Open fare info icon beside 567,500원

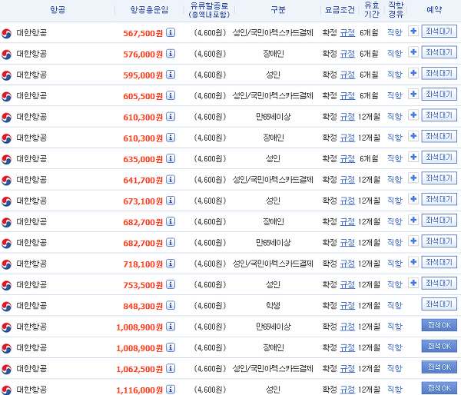(171, 32)
